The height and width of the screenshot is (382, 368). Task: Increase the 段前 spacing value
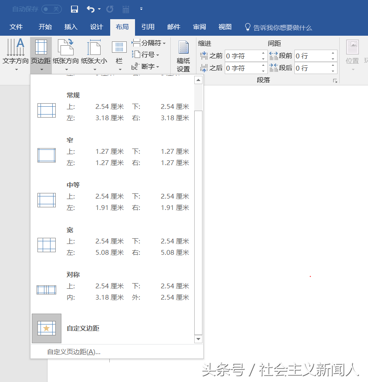(333, 53)
